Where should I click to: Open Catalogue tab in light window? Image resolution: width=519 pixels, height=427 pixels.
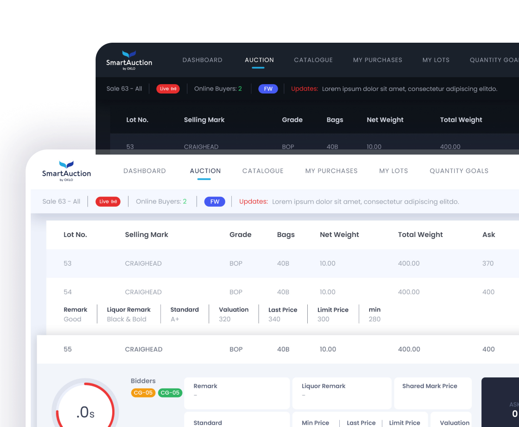click(x=263, y=171)
